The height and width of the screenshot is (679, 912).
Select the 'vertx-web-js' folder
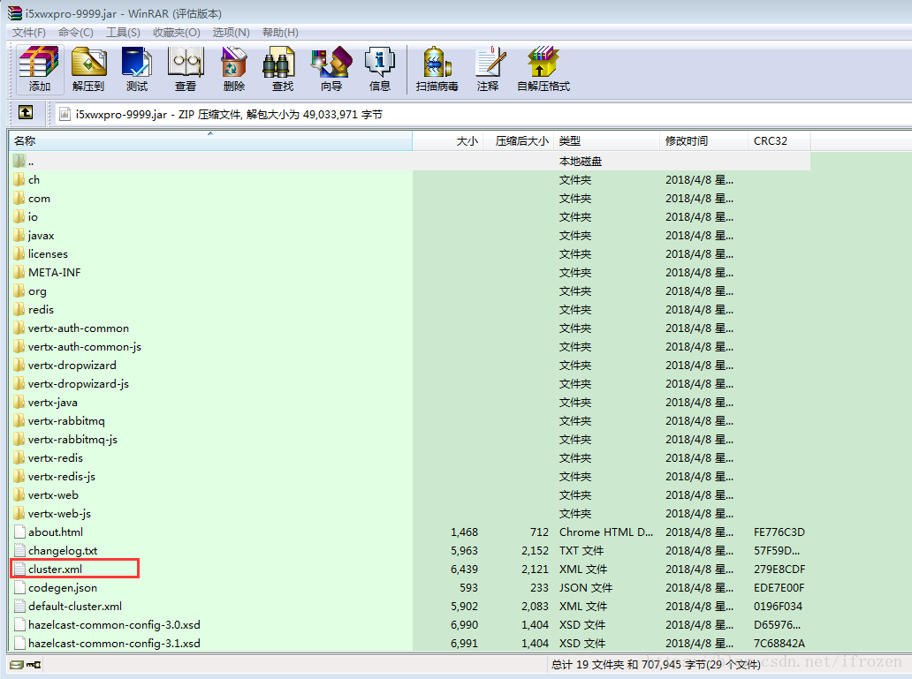click(52, 514)
